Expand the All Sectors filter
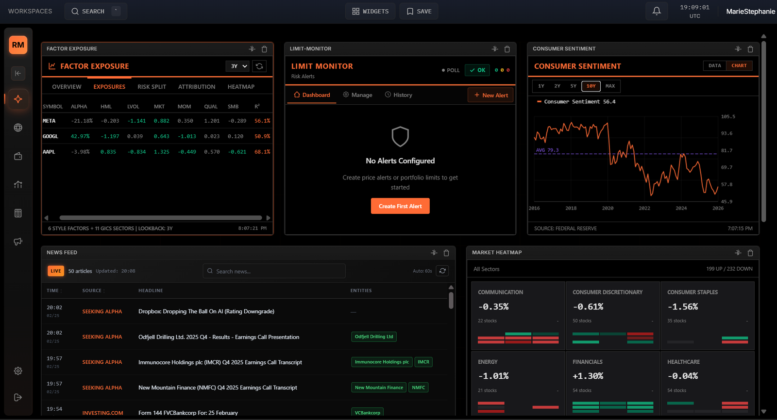Viewport: 777px width, 420px height. click(486, 269)
